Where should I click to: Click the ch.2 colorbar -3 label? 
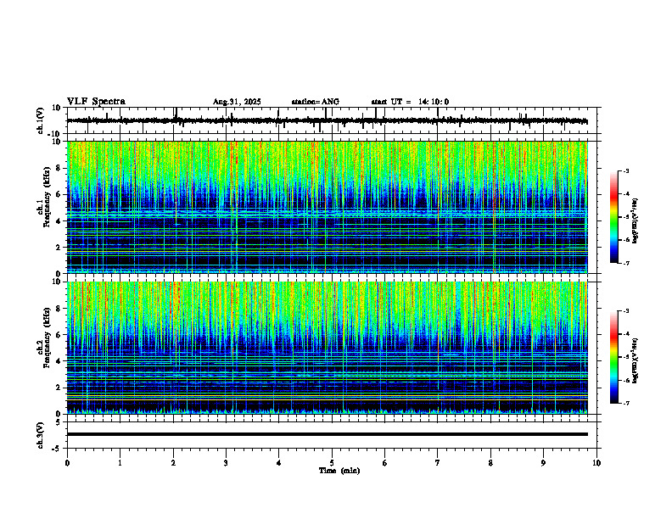click(625, 311)
